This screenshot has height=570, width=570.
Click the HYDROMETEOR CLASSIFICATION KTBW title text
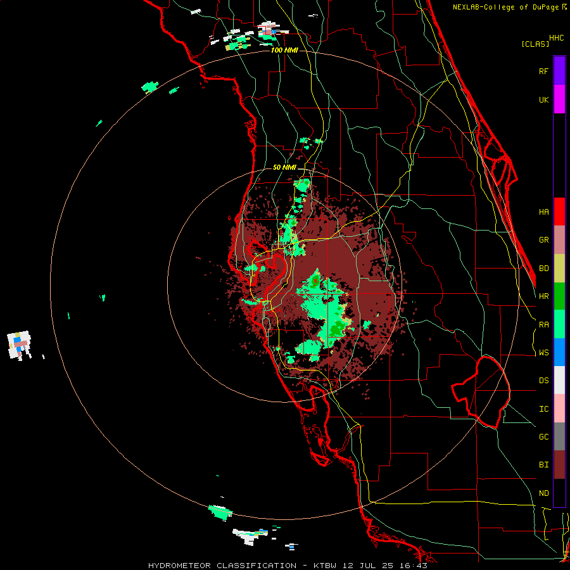(x=288, y=566)
